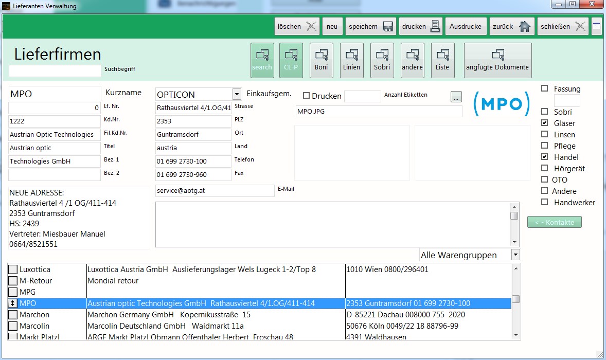Click the browse ellipsis button
The image size is (606, 360).
(x=456, y=96)
